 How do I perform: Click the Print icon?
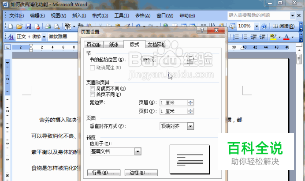[48, 26]
